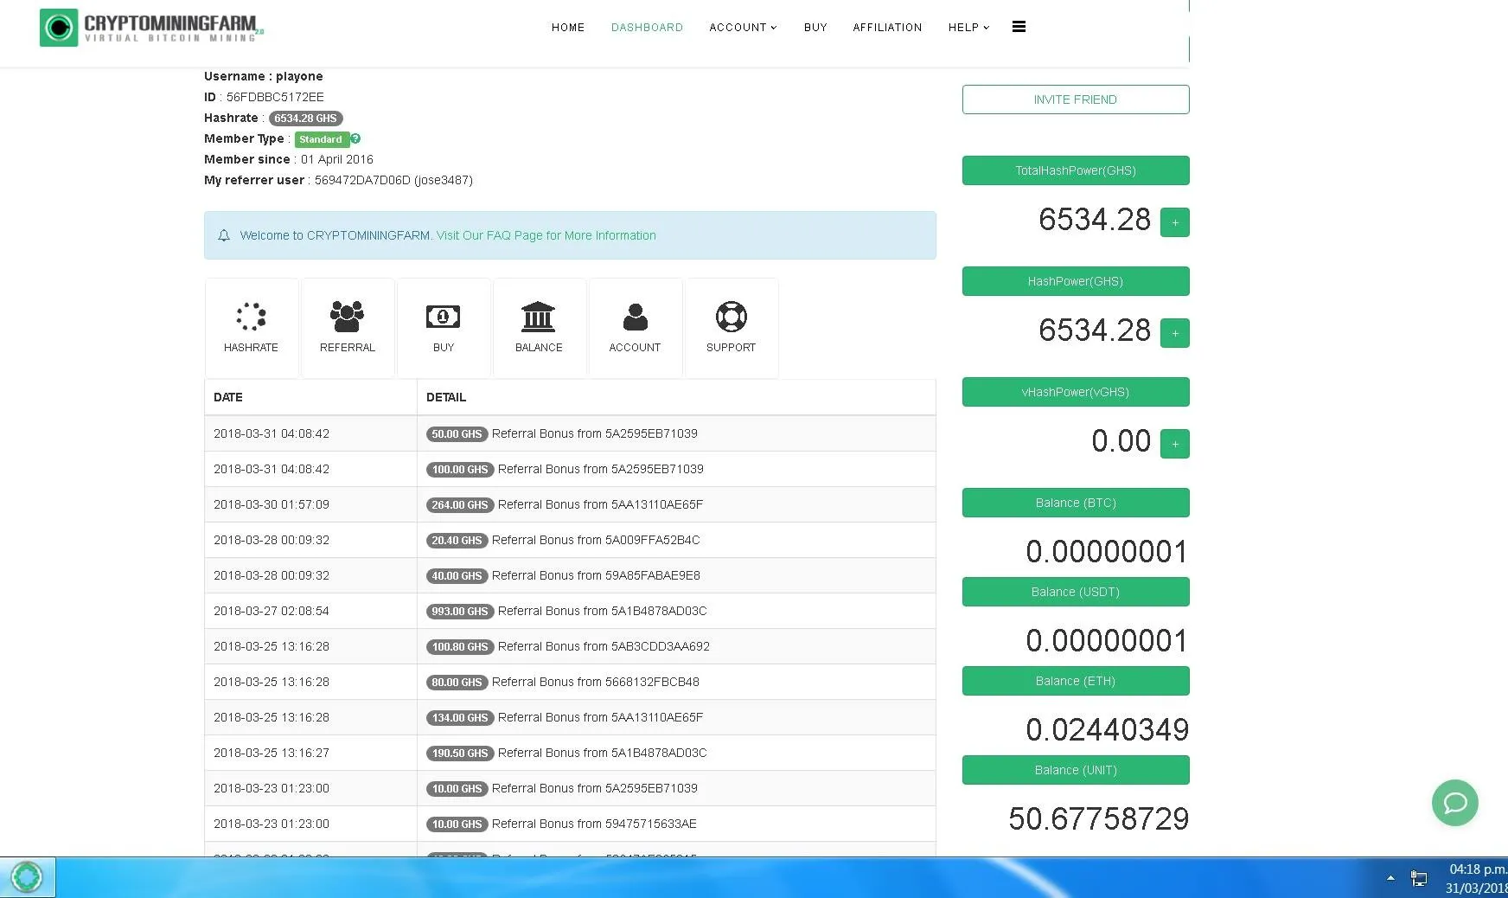This screenshot has width=1508, height=898.
Task: Click the Balance (BTC) button
Action: point(1076,503)
